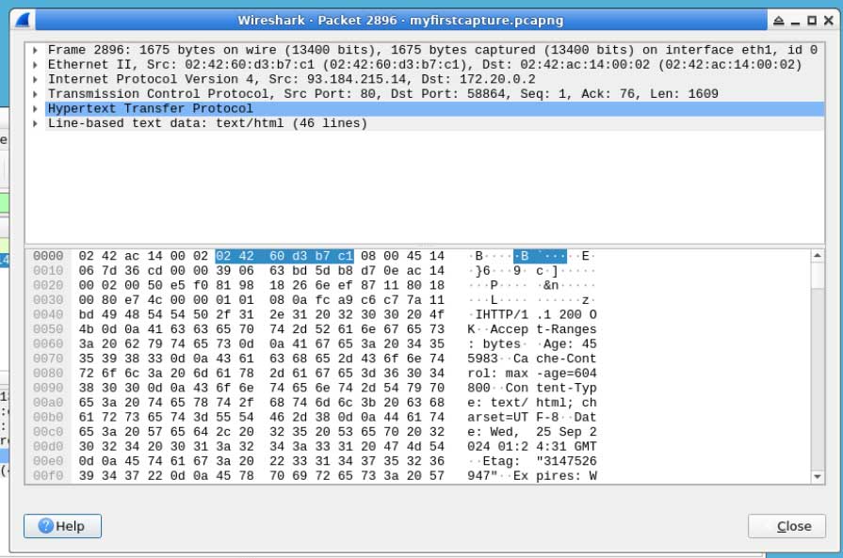This screenshot has width=843, height=558.
Task: Click hex bytes '08 00 45 14' in row 0000
Action: (403, 256)
